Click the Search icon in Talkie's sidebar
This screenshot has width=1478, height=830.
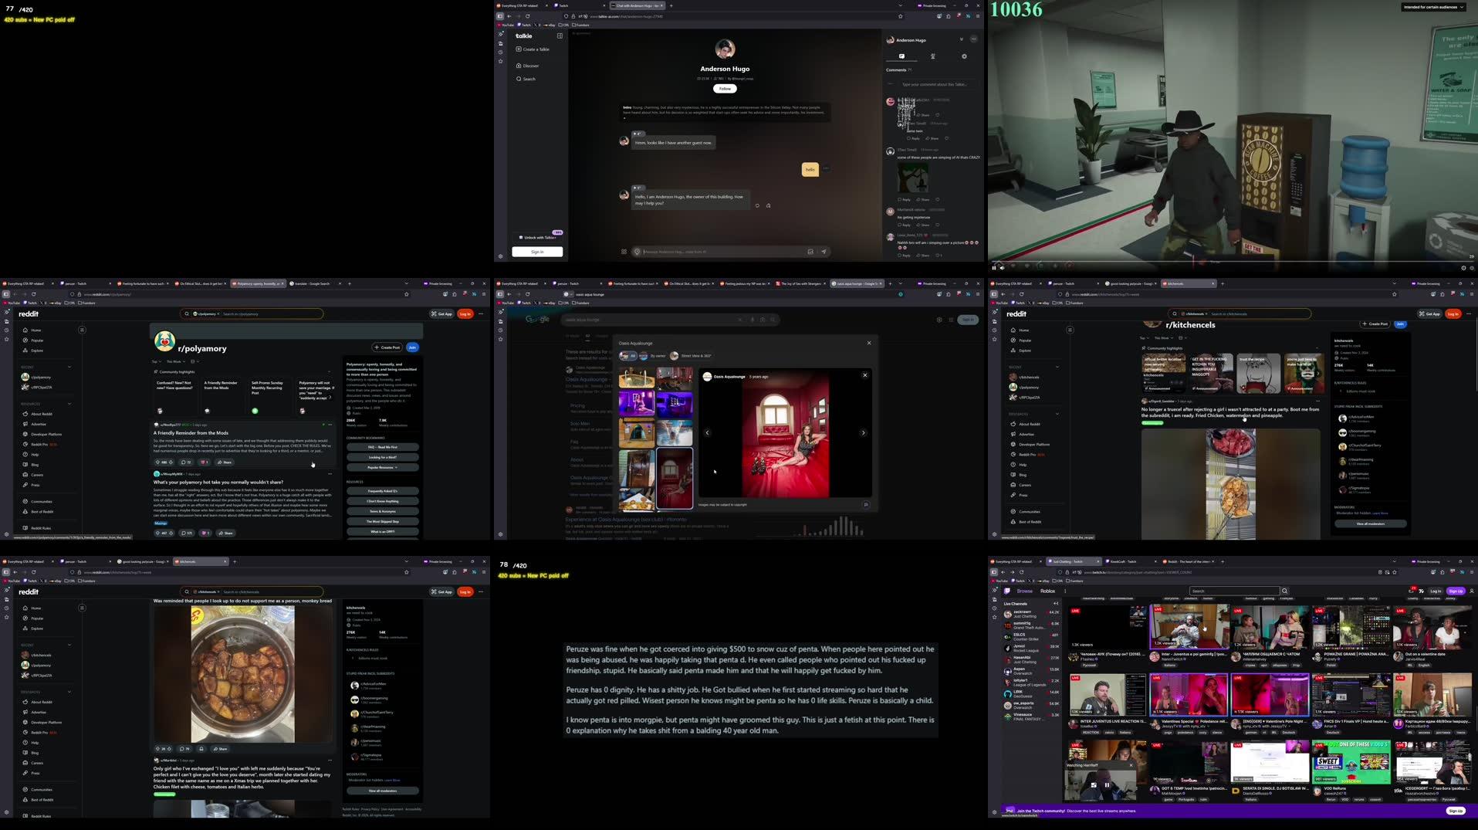click(x=528, y=78)
